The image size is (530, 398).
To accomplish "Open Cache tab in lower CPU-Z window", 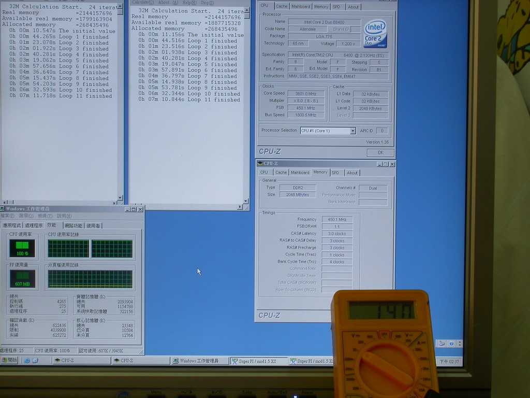I will [x=281, y=173].
